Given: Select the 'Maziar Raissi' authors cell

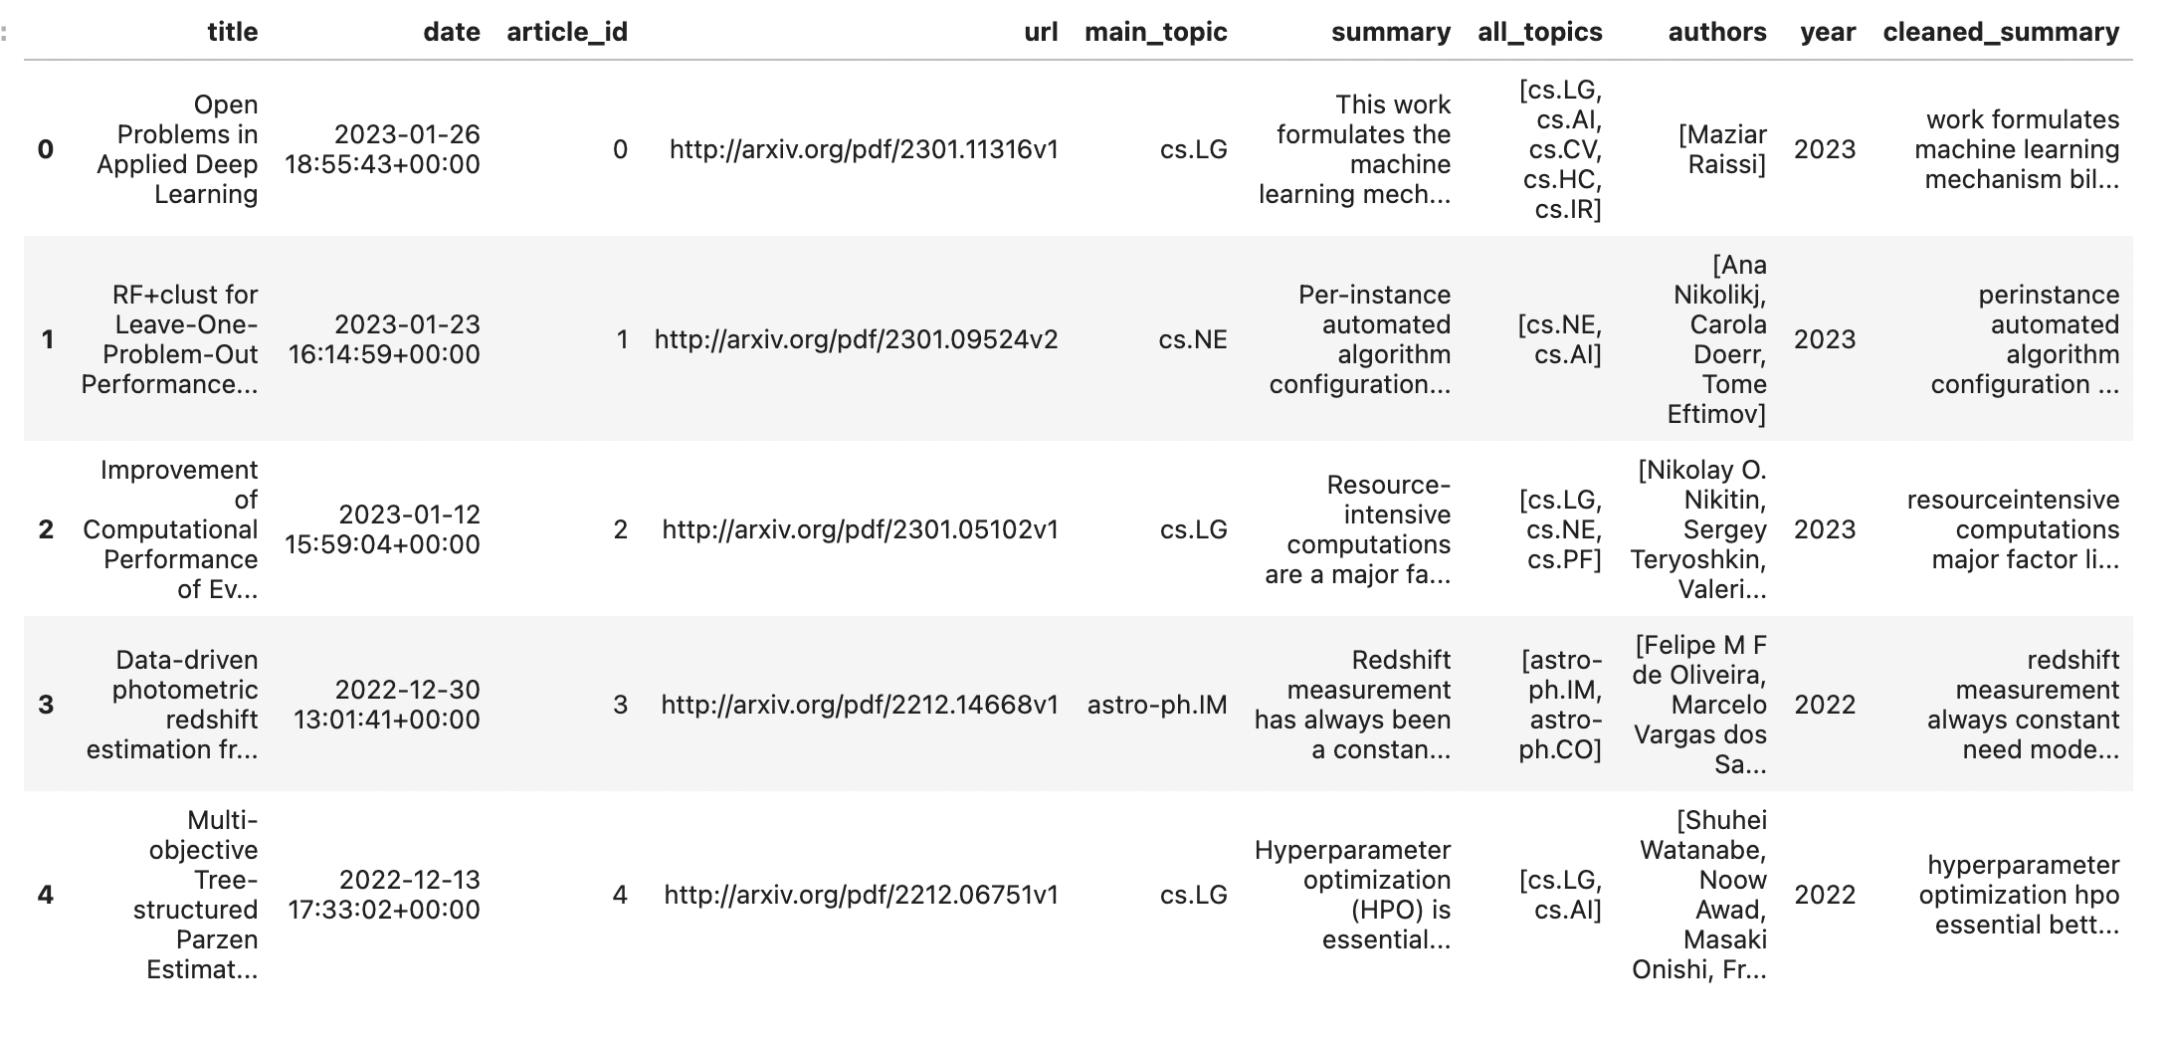Looking at the screenshot, I should 1722,149.
